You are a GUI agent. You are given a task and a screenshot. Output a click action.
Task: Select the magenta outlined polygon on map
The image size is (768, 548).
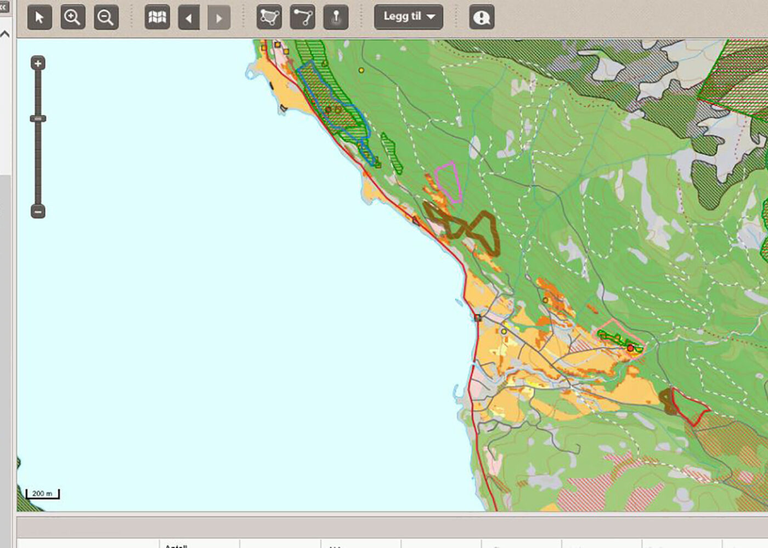pos(448,181)
